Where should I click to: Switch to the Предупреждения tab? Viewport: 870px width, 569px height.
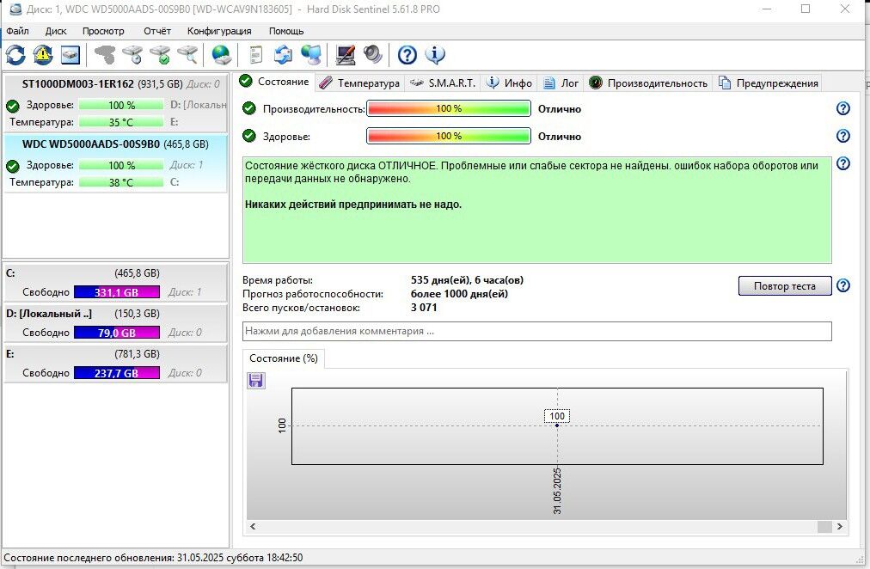coord(768,83)
